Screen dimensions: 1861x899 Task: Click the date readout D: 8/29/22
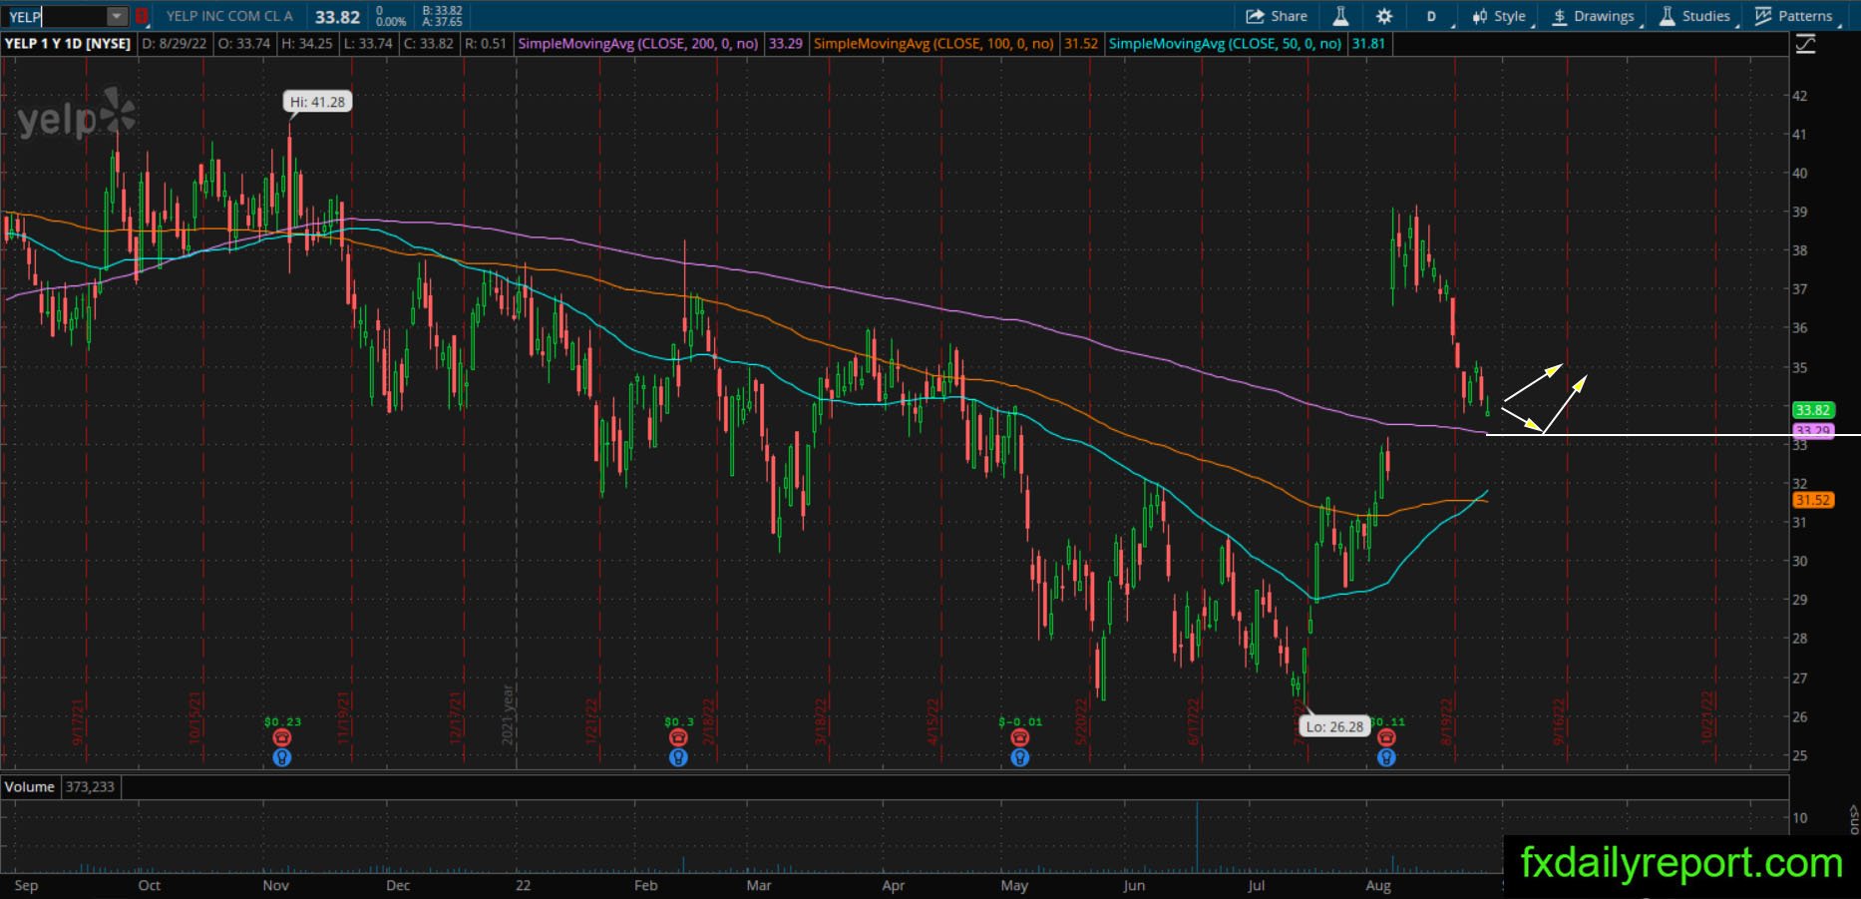point(174,44)
